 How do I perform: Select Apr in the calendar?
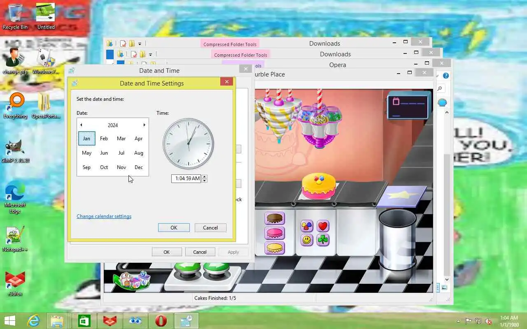point(139,139)
